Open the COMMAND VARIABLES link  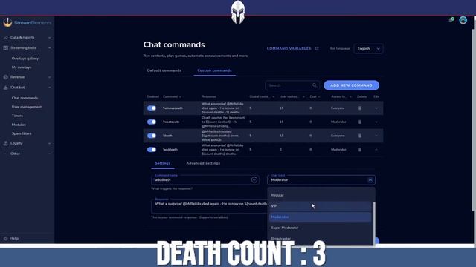tap(289, 48)
